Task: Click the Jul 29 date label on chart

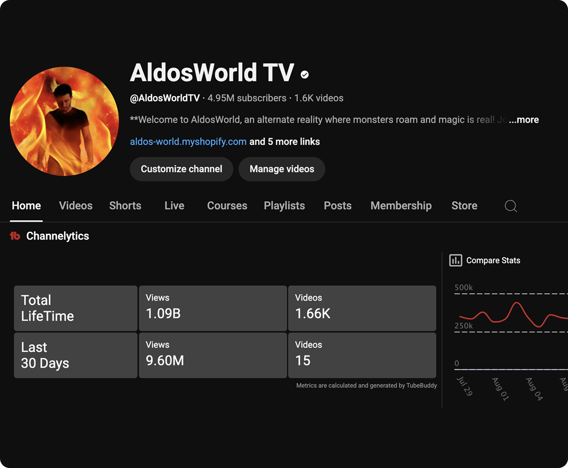Action: [465, 386]
